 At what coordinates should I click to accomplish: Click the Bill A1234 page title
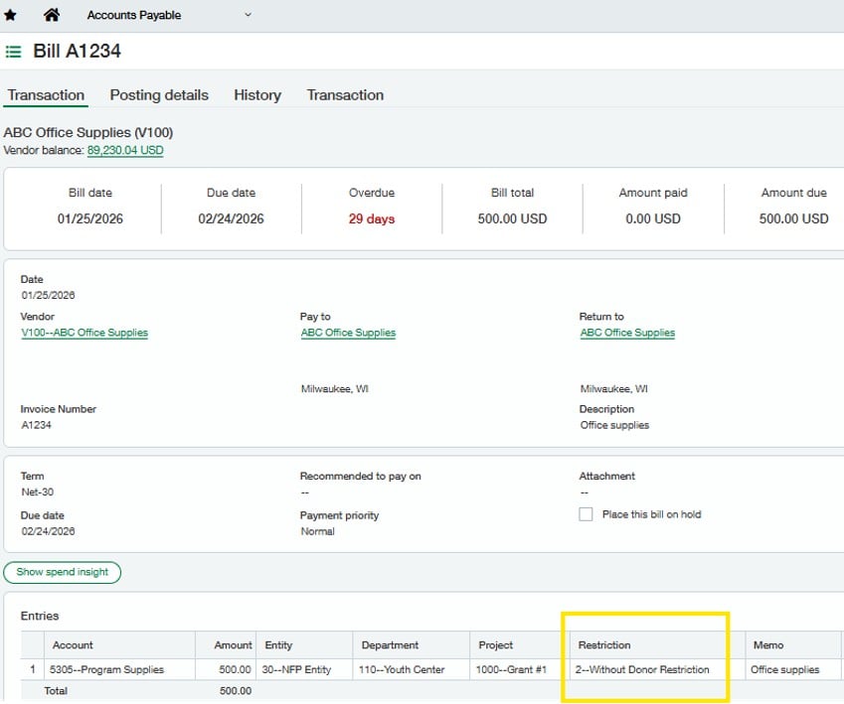tap(77, 51)
